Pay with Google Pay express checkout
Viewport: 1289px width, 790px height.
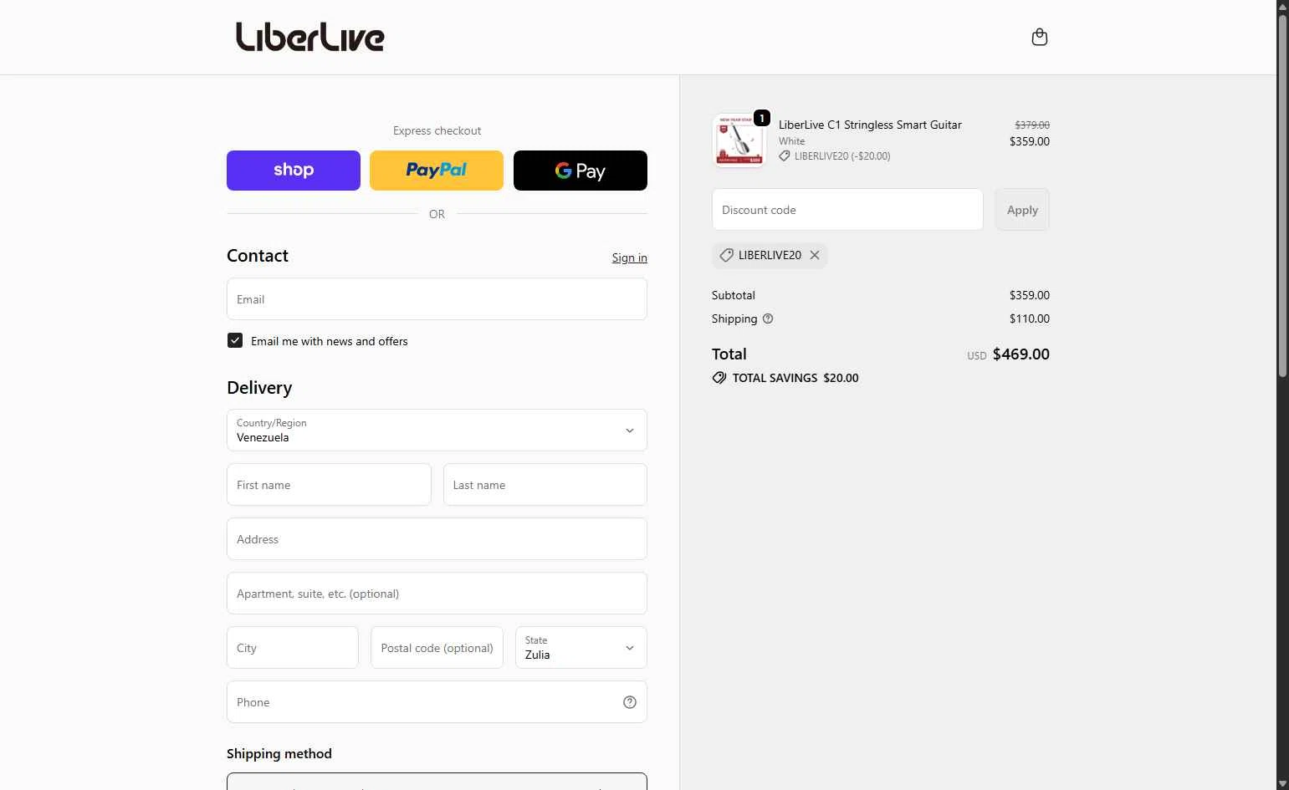click(x=581, y=171)
